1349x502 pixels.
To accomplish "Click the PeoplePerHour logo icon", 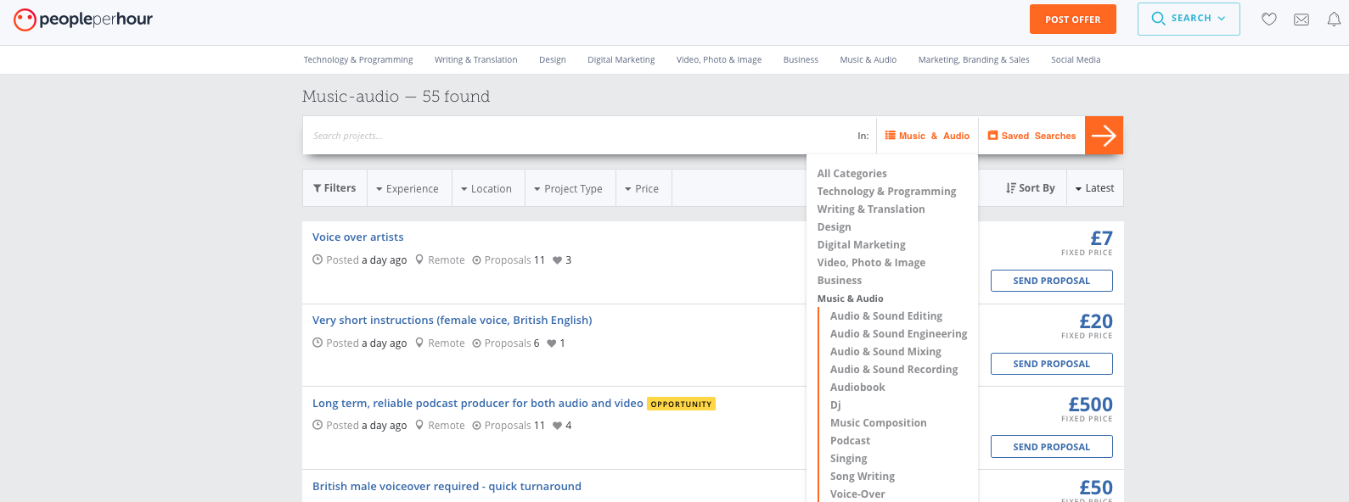I will pyautogui.click(x=25, y=20).
